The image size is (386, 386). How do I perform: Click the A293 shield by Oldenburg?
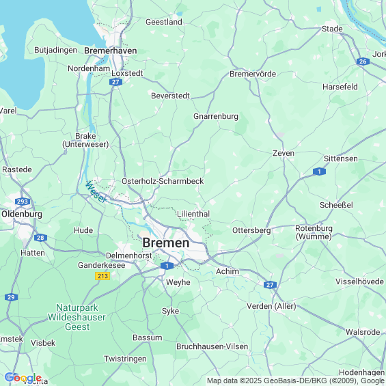pyautogui.click(x=23, y=202)
